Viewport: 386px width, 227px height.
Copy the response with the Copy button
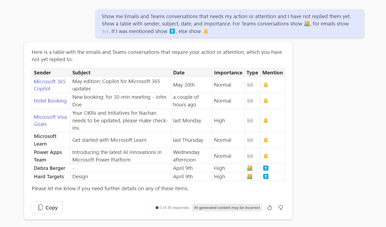(x=47, y=208)
